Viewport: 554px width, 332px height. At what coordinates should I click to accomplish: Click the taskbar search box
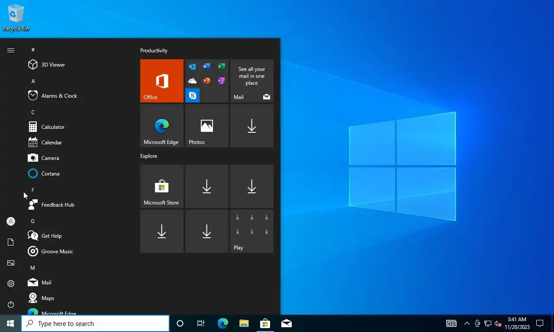coord(95,323)
